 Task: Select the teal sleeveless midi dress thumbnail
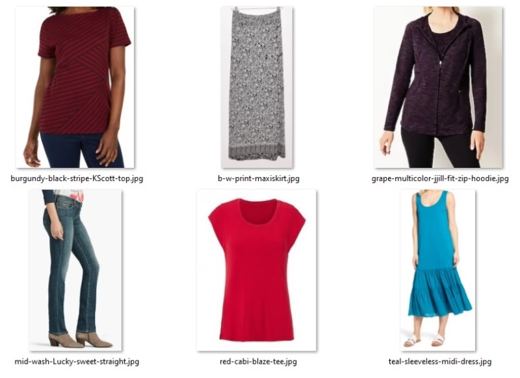437,270
